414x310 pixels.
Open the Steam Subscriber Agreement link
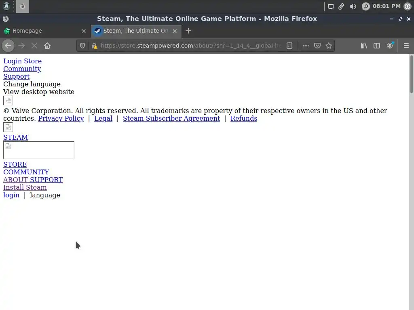(x=171, y=118)
